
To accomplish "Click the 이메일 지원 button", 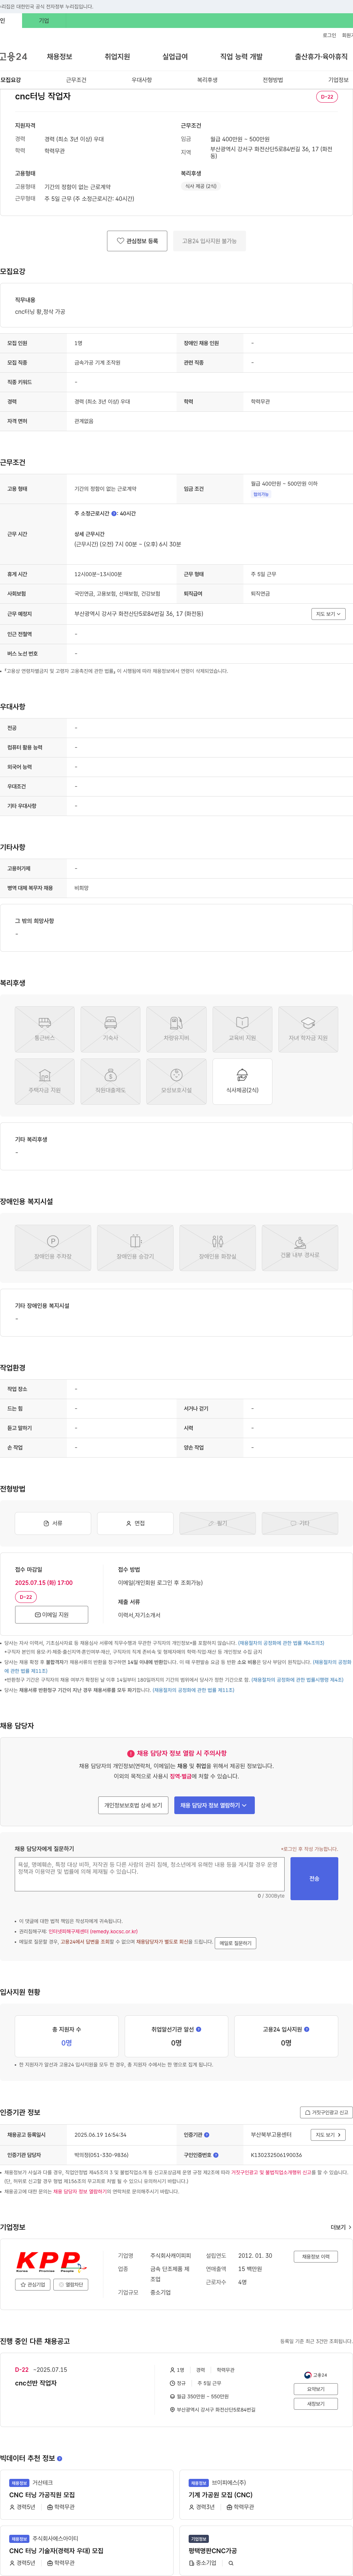I will 52,1615.
